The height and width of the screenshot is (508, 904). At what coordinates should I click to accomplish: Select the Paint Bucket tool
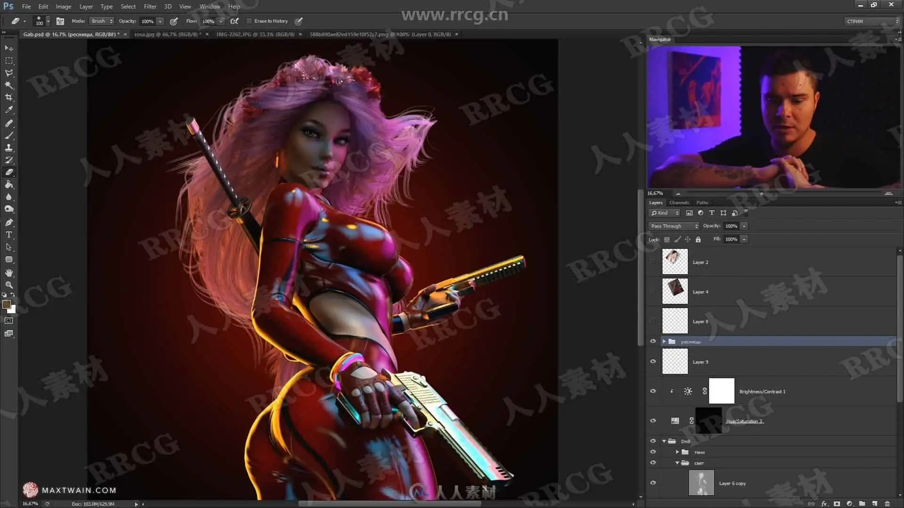click(x=9, y=184)
